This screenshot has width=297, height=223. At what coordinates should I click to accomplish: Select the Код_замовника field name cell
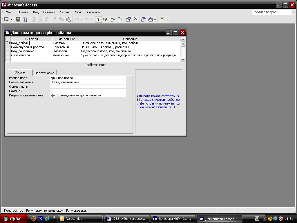coord(31,51)
